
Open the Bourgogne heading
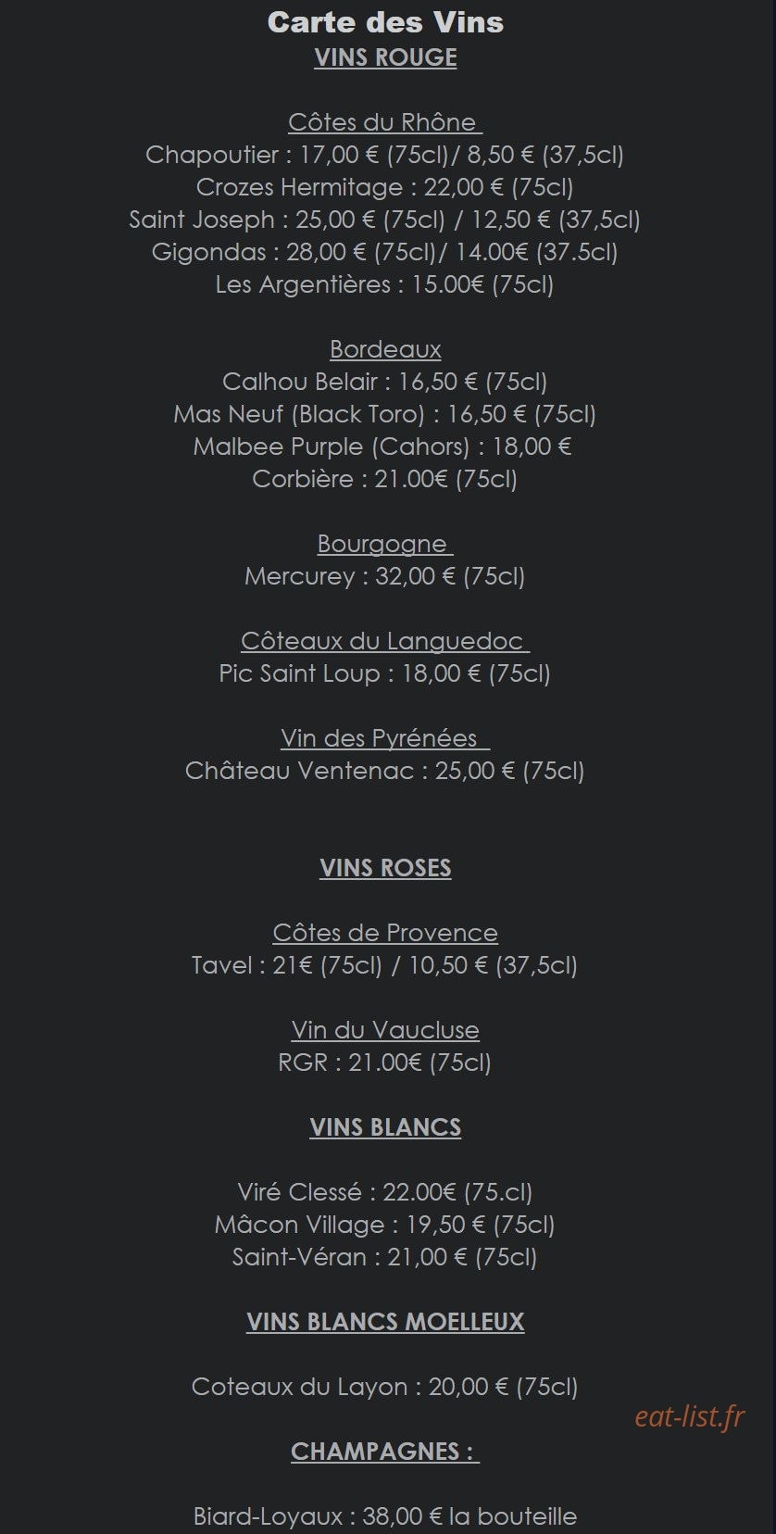(x=385, y=544)
